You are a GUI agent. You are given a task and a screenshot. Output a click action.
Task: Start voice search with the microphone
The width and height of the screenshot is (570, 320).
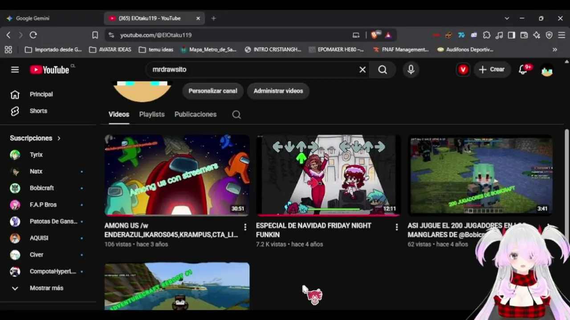411,70
